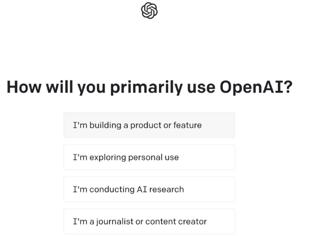
Task: Choose the product or feature building option
Action: pyautogui.click(x=149, y=125)
